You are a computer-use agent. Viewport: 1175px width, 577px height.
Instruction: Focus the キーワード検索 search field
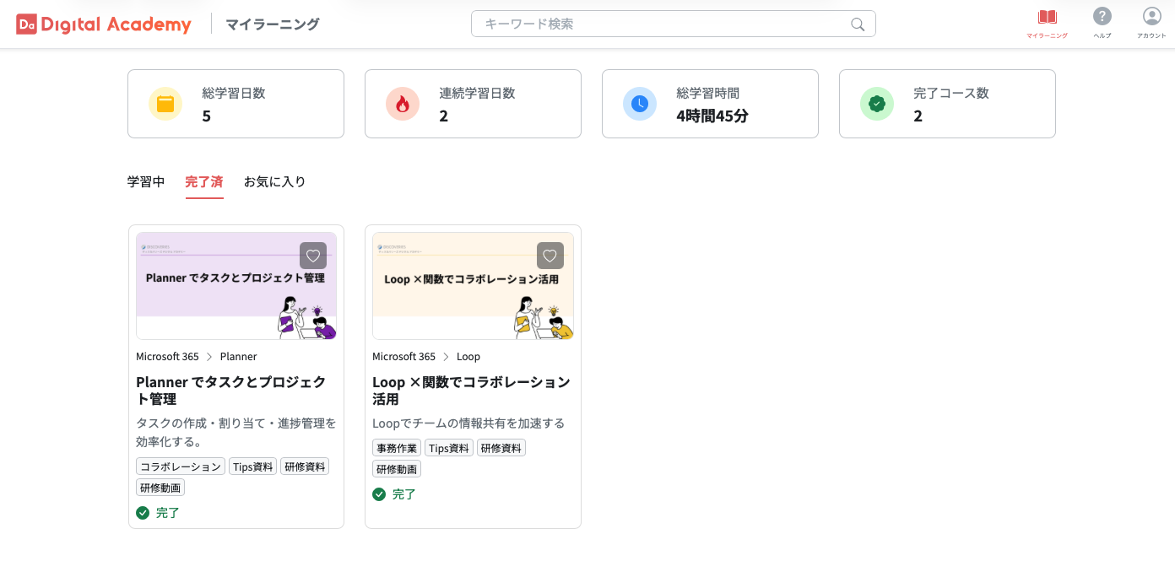pos(673,24)
